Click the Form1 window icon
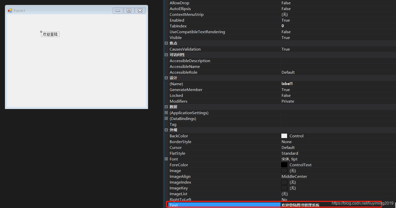 pyautogui.click(x=10, y=11)
